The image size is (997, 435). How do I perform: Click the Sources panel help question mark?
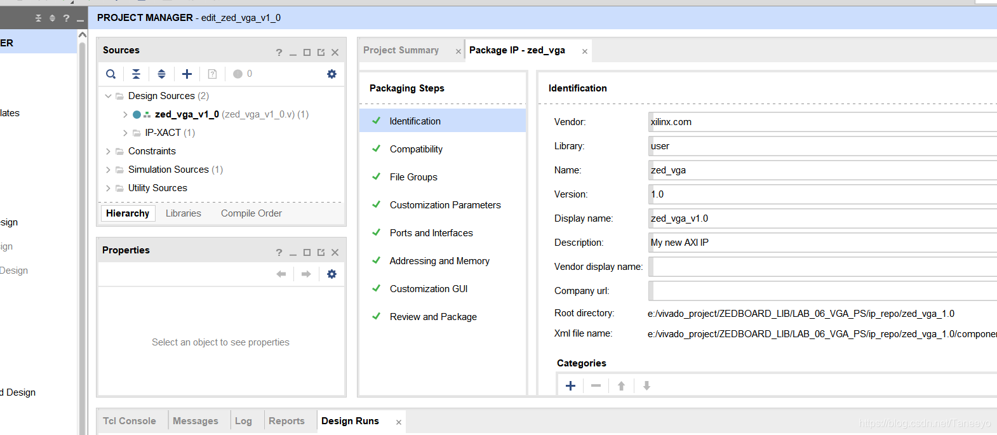(x=279, y=53)
